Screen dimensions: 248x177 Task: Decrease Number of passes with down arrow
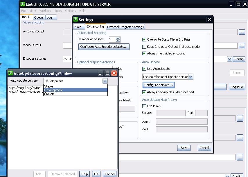pos(118,41)
